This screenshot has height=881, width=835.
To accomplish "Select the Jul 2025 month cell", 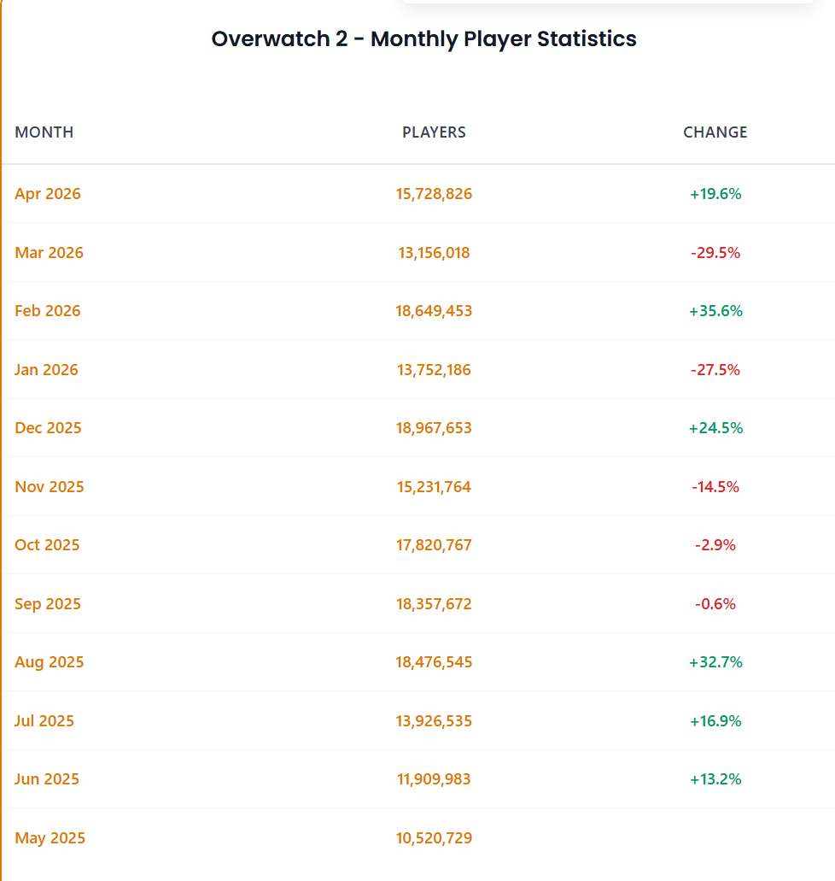I will tap(44, 721).
